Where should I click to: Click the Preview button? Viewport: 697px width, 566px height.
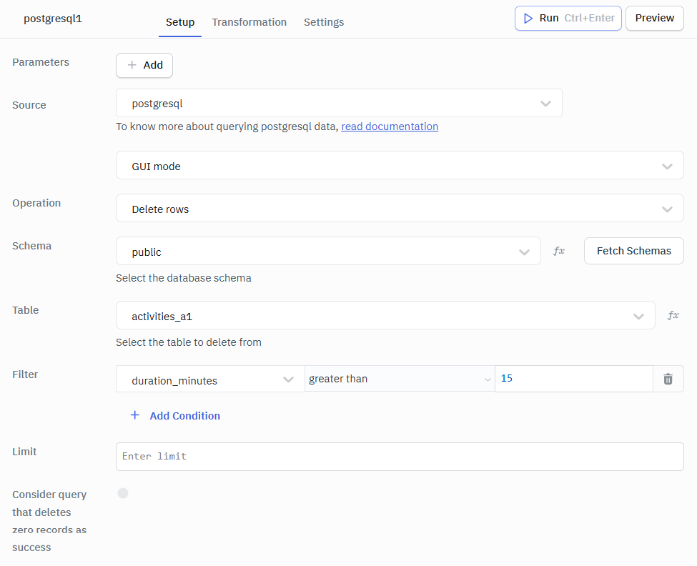[654, 18]
